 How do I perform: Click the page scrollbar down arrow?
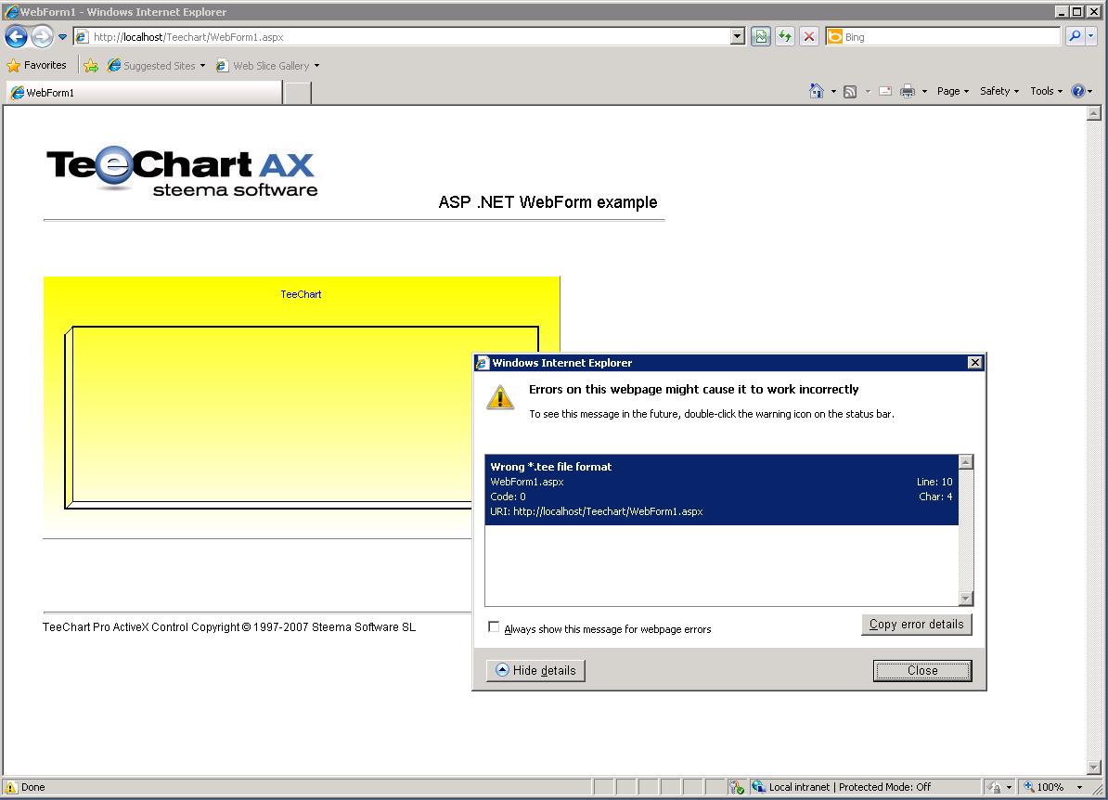(1093, 768)
